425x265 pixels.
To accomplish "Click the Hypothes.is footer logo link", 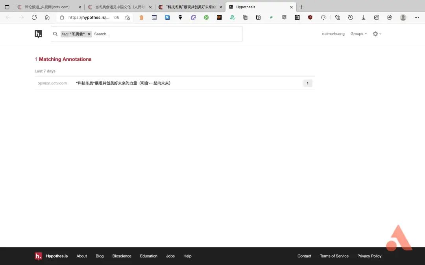I will click(51, 256).
